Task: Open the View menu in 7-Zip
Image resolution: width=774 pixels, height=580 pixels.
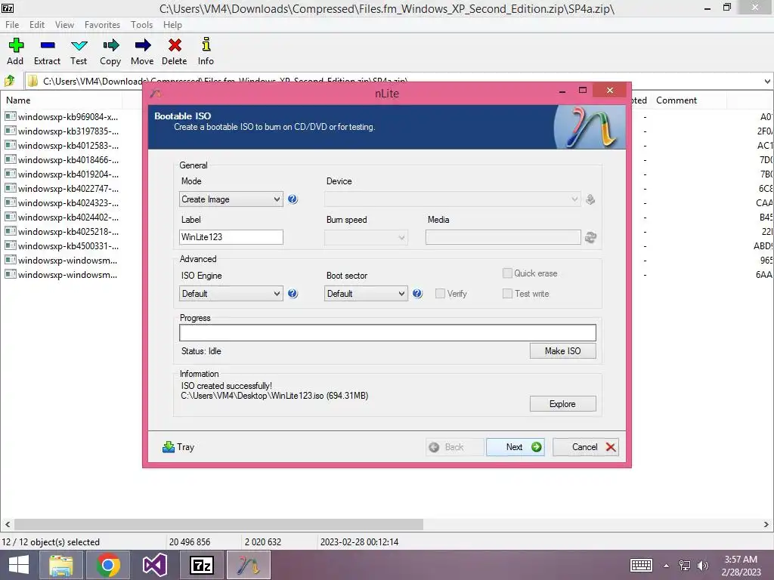Action: pyautogui.click(x=65, y=25)
